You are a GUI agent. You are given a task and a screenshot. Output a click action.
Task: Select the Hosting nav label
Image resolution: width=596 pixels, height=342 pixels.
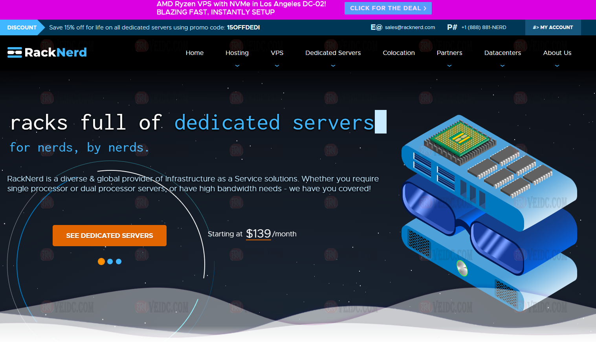[237, 53]
